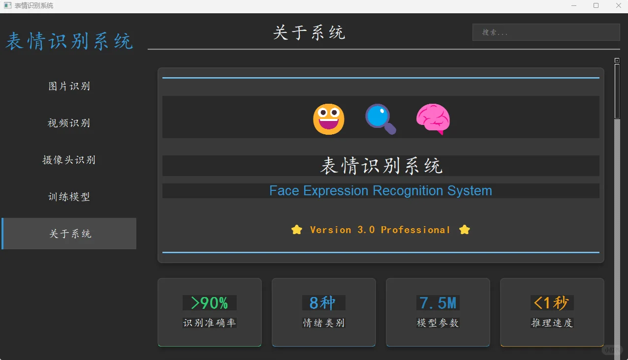Open the 训练模型 section

pyautogui.click(x=69, y=197)
